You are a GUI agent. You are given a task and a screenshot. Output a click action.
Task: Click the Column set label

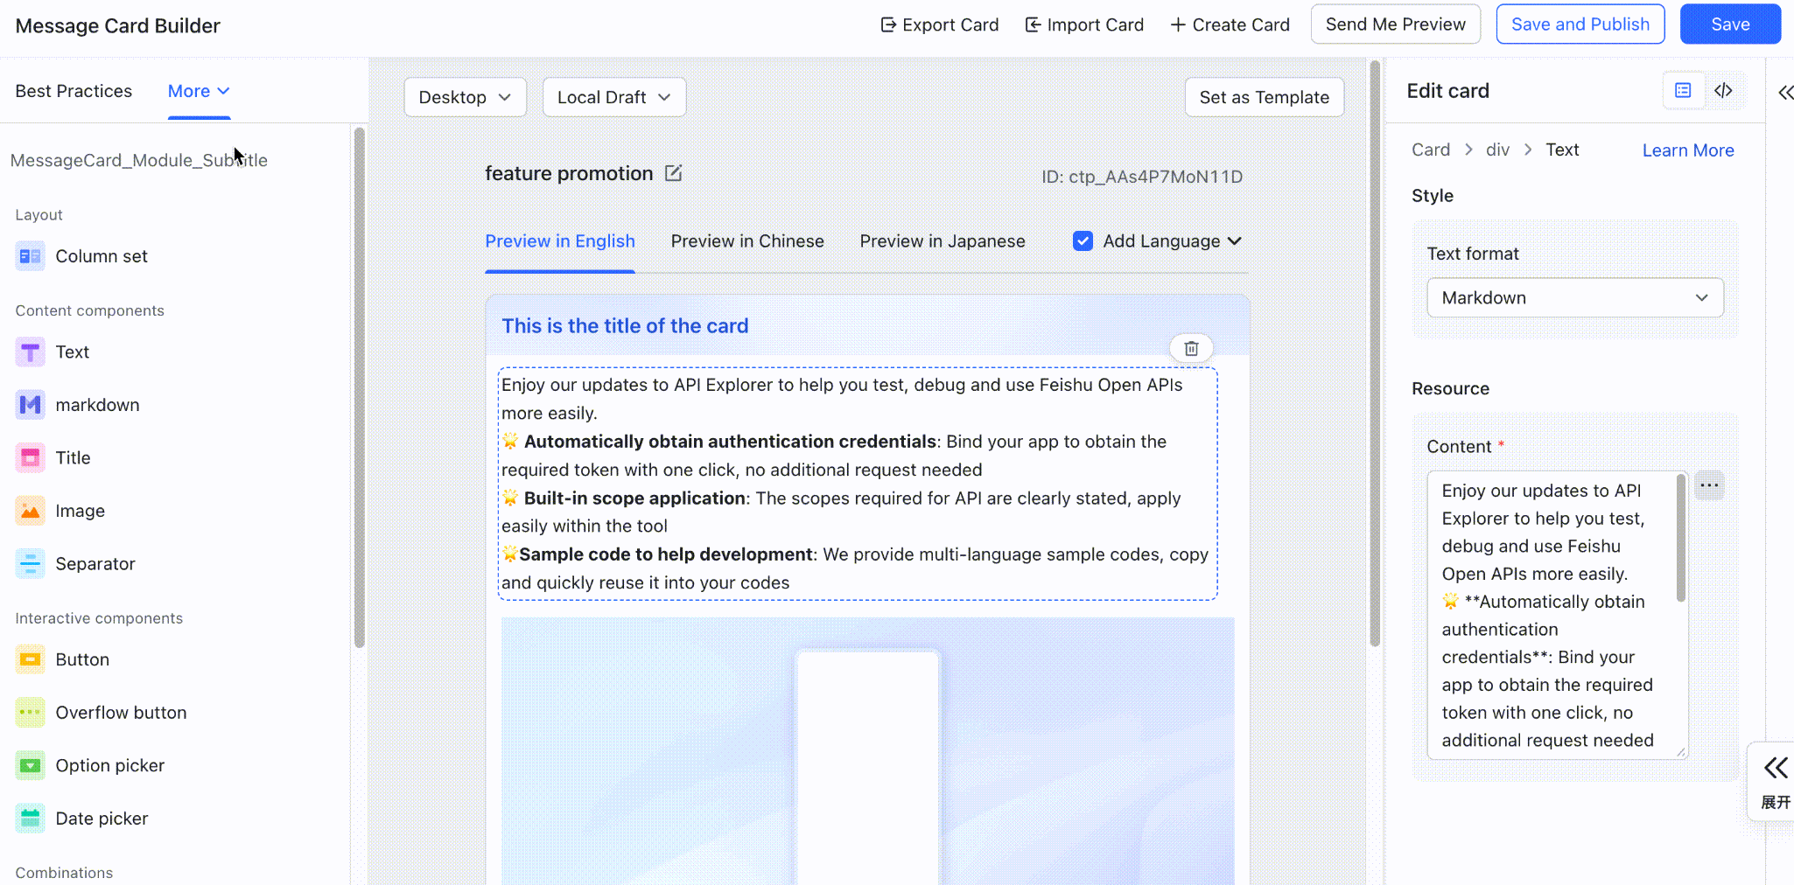[x=102, y=256]
